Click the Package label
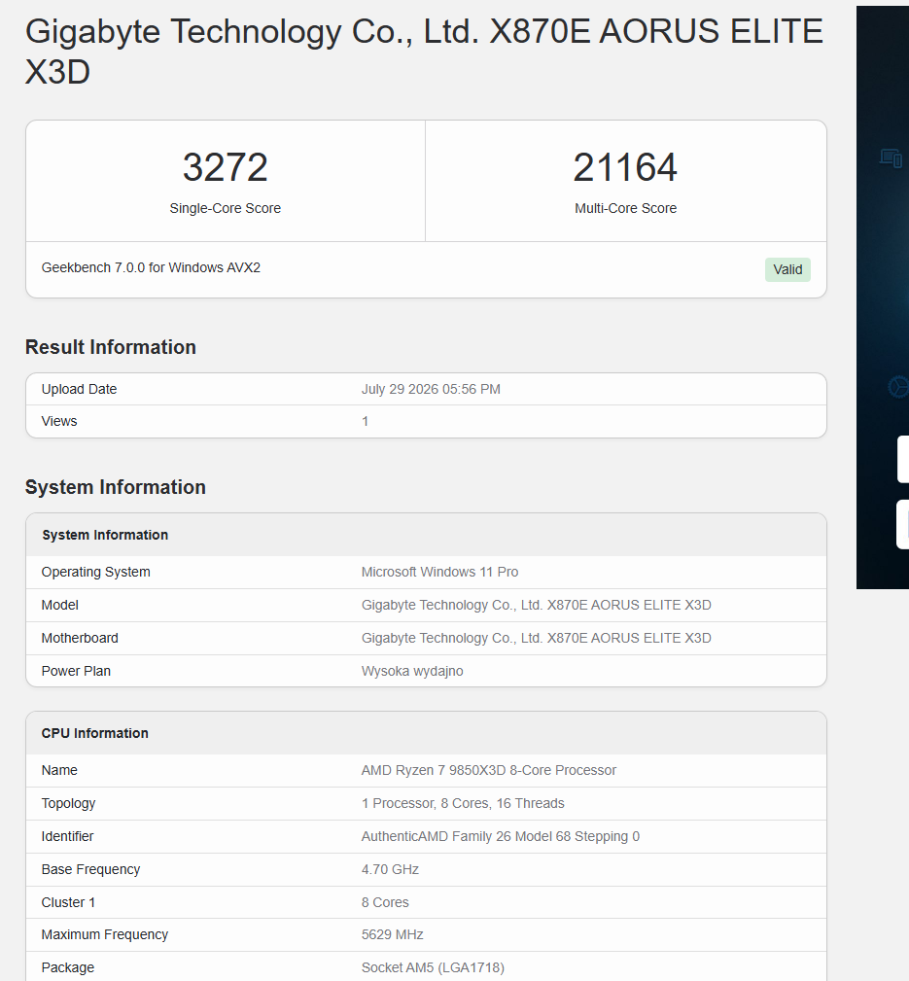This screenshot has height=981, width=909. (x=67, y=967)
